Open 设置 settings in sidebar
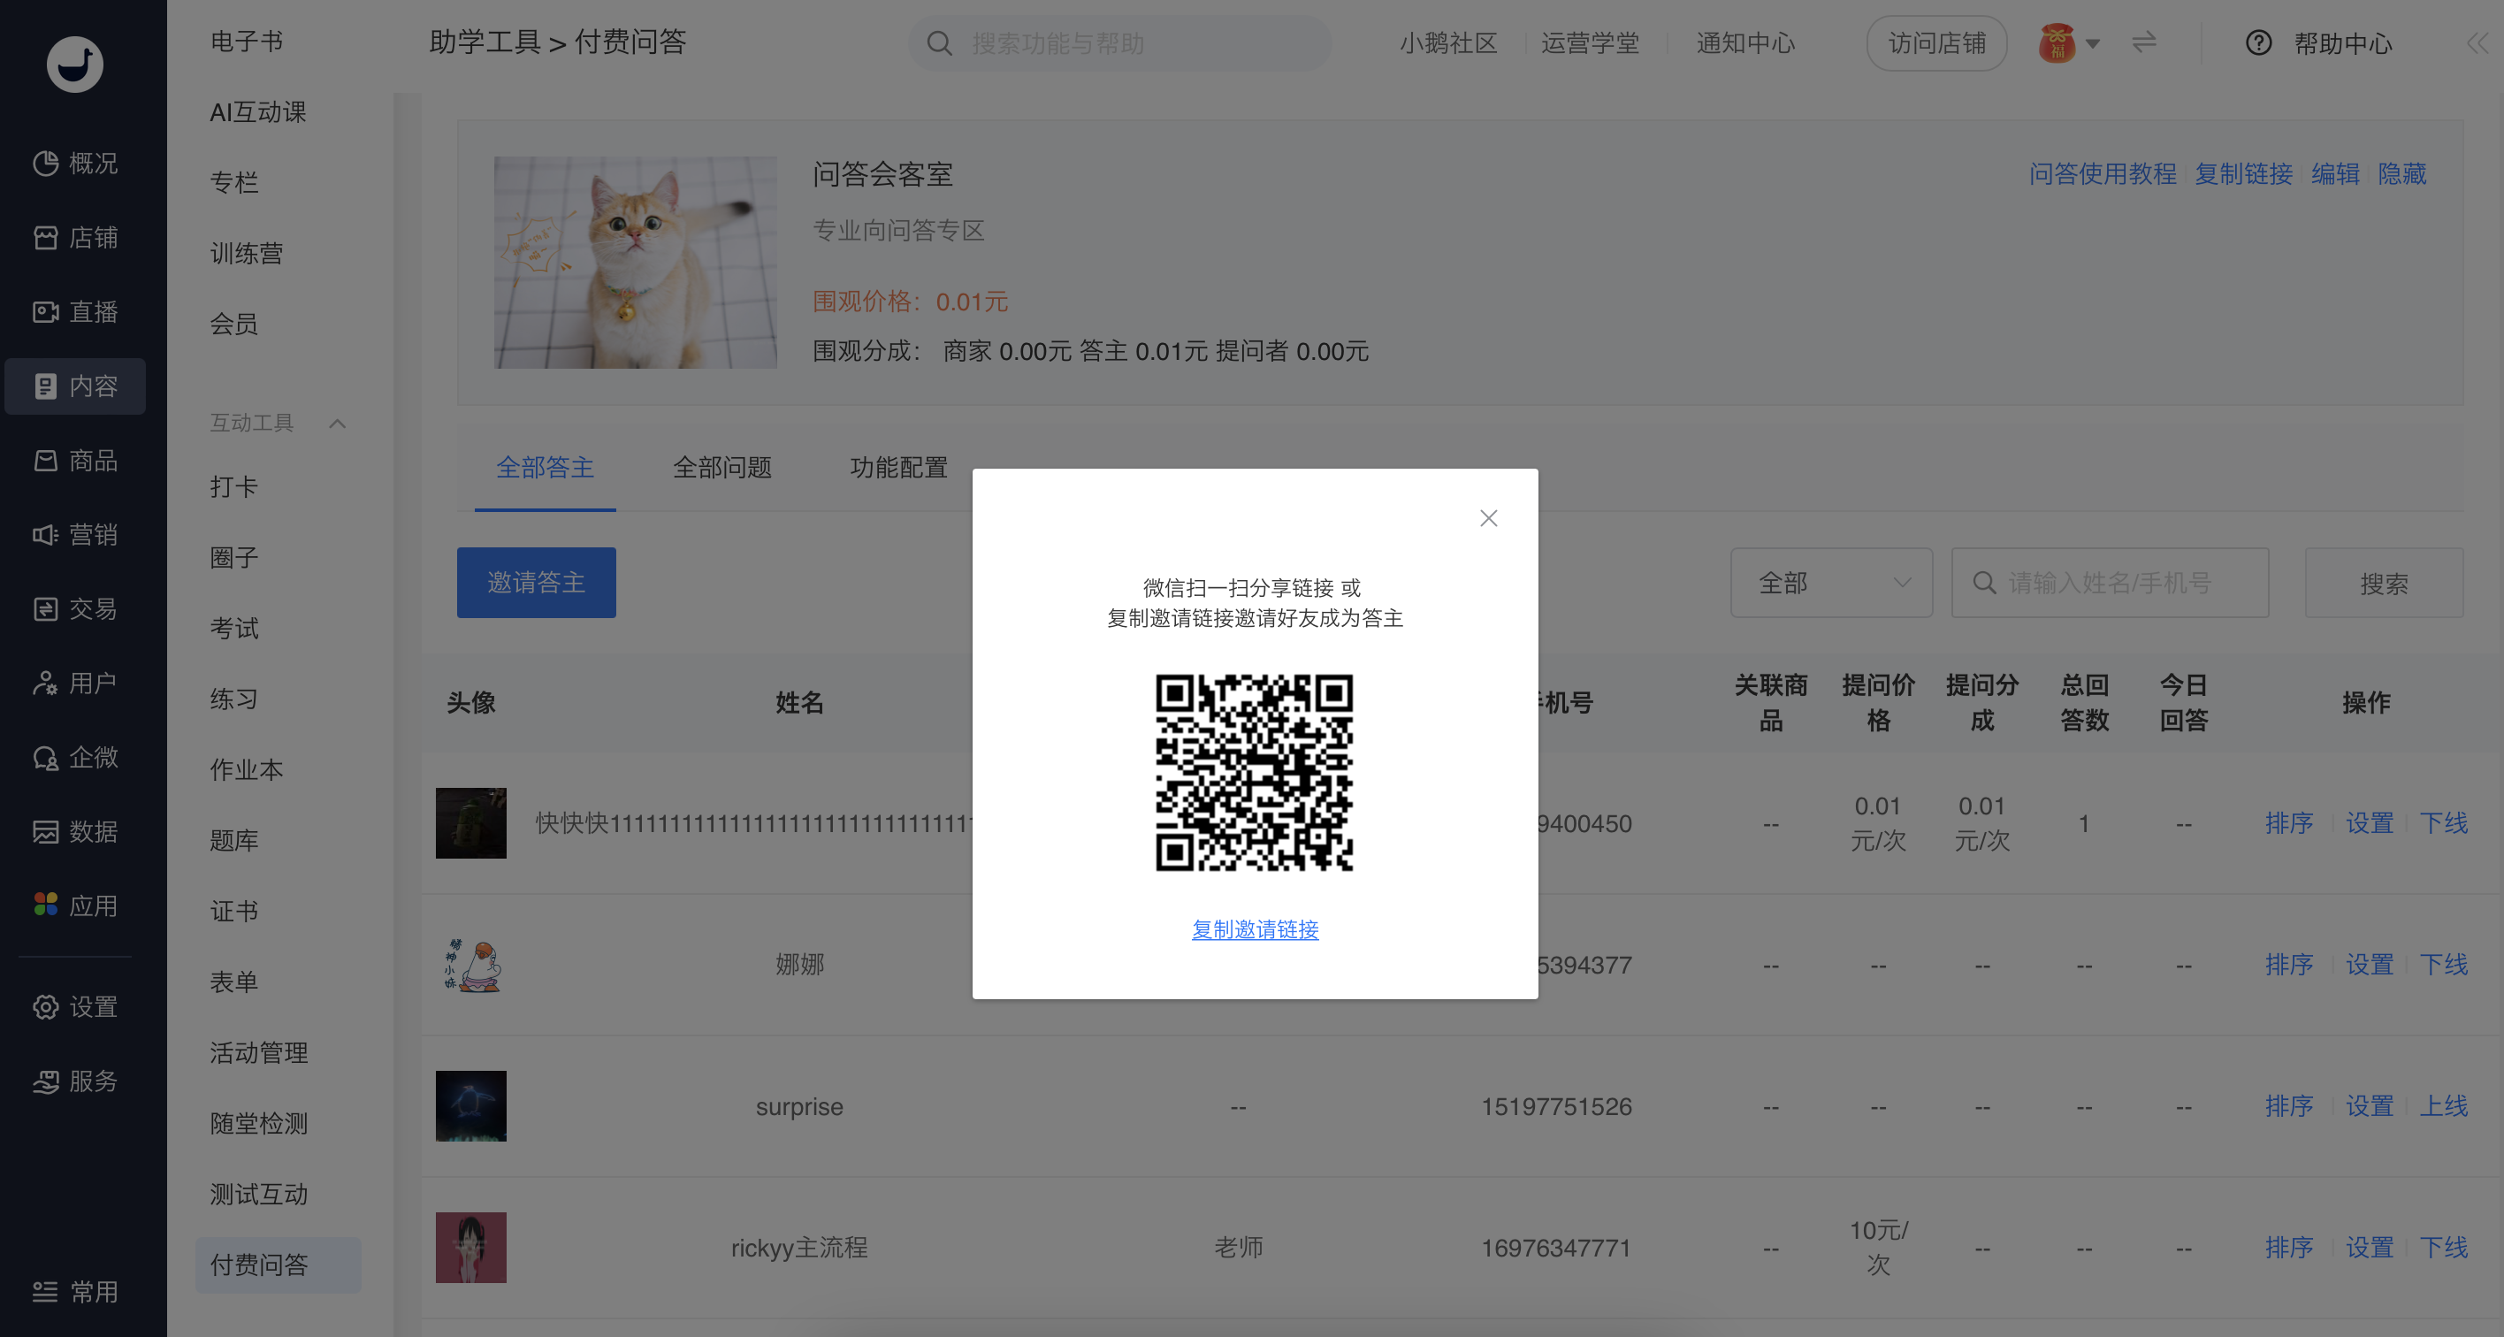The height and width of the screenshot is (1337, 2504). [x=75, y=1006]
